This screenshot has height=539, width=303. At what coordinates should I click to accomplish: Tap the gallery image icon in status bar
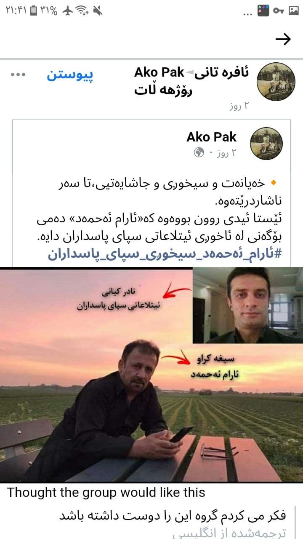[293, 11]
